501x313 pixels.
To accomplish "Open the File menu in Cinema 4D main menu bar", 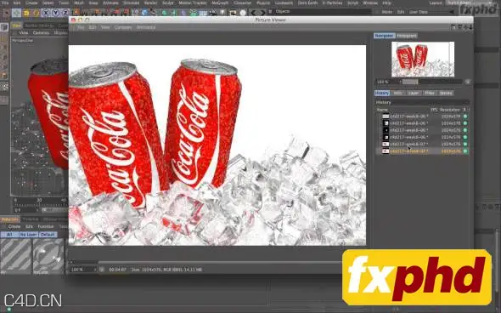I will (x=4, y=3).
